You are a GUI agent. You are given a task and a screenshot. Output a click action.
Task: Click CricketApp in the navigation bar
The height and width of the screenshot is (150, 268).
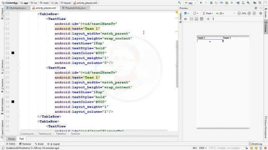[10, 3]
